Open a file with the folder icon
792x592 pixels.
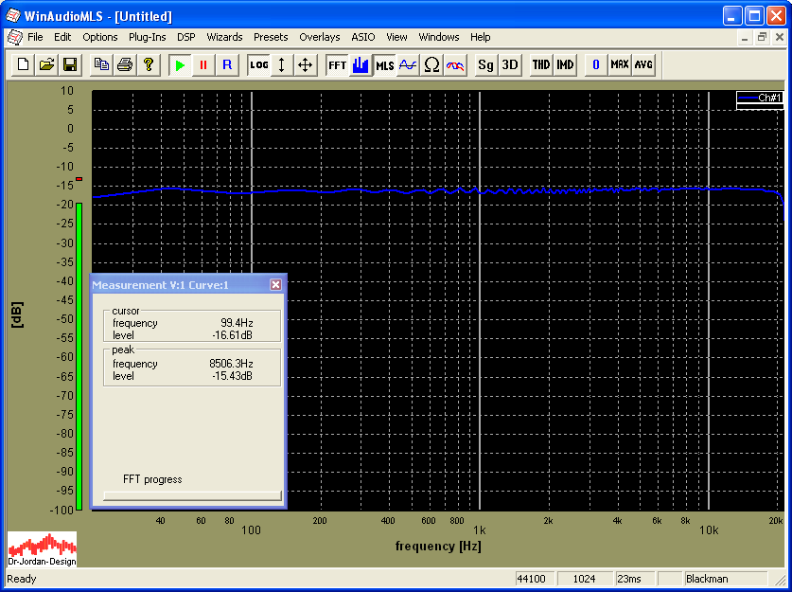coord(46,64)
